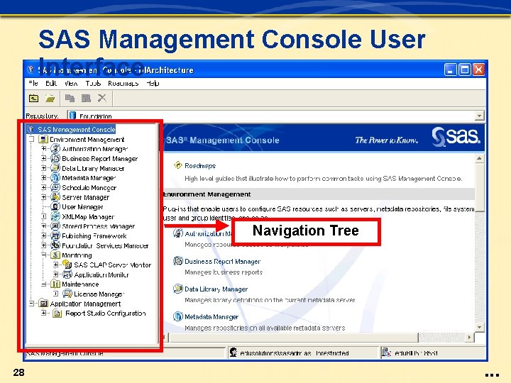Image resolution: width=511 pixels, height=383 pixels.
Task: Click the Data Library Manager icon in right pane
Action: pos(178,289)
